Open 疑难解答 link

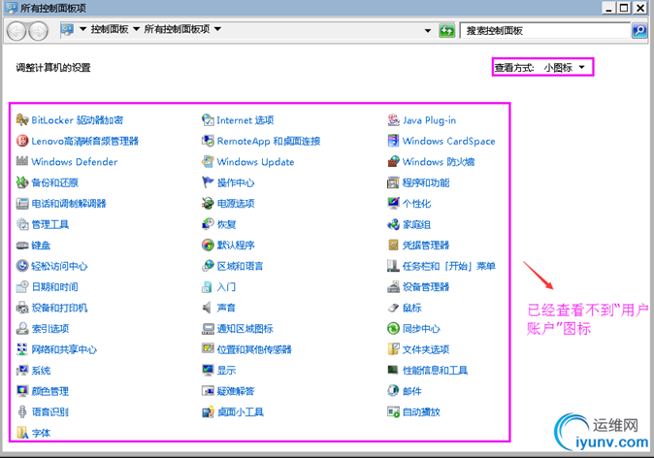click(x=236, y=391)
